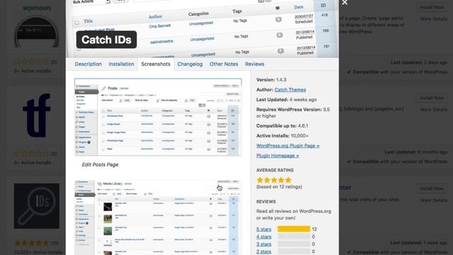453x255 pixels.
Task: Filter reviews by 4 stars
Action: pyautogui.click(x=264, y=237)
